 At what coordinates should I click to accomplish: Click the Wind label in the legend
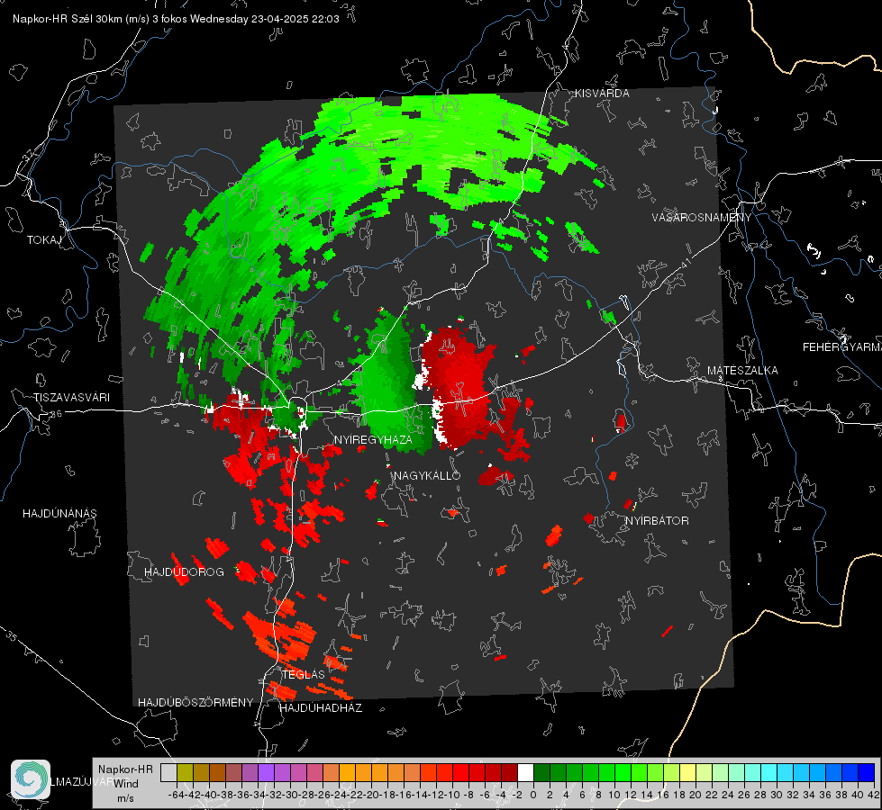coord(126,783)
